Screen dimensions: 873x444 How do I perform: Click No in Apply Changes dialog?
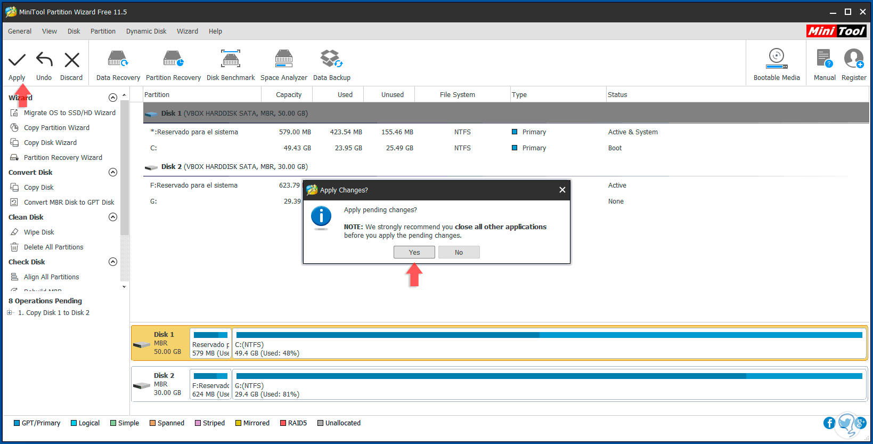(459, 252)
